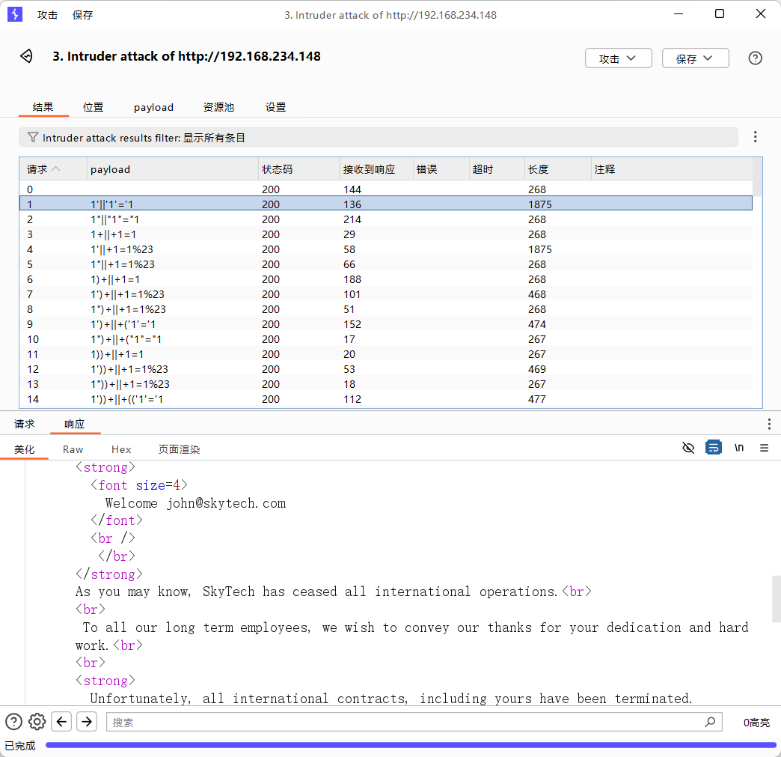781x757 pixels.
Task: Open the 保存 menu in title bar
Action: click(83, 15)
